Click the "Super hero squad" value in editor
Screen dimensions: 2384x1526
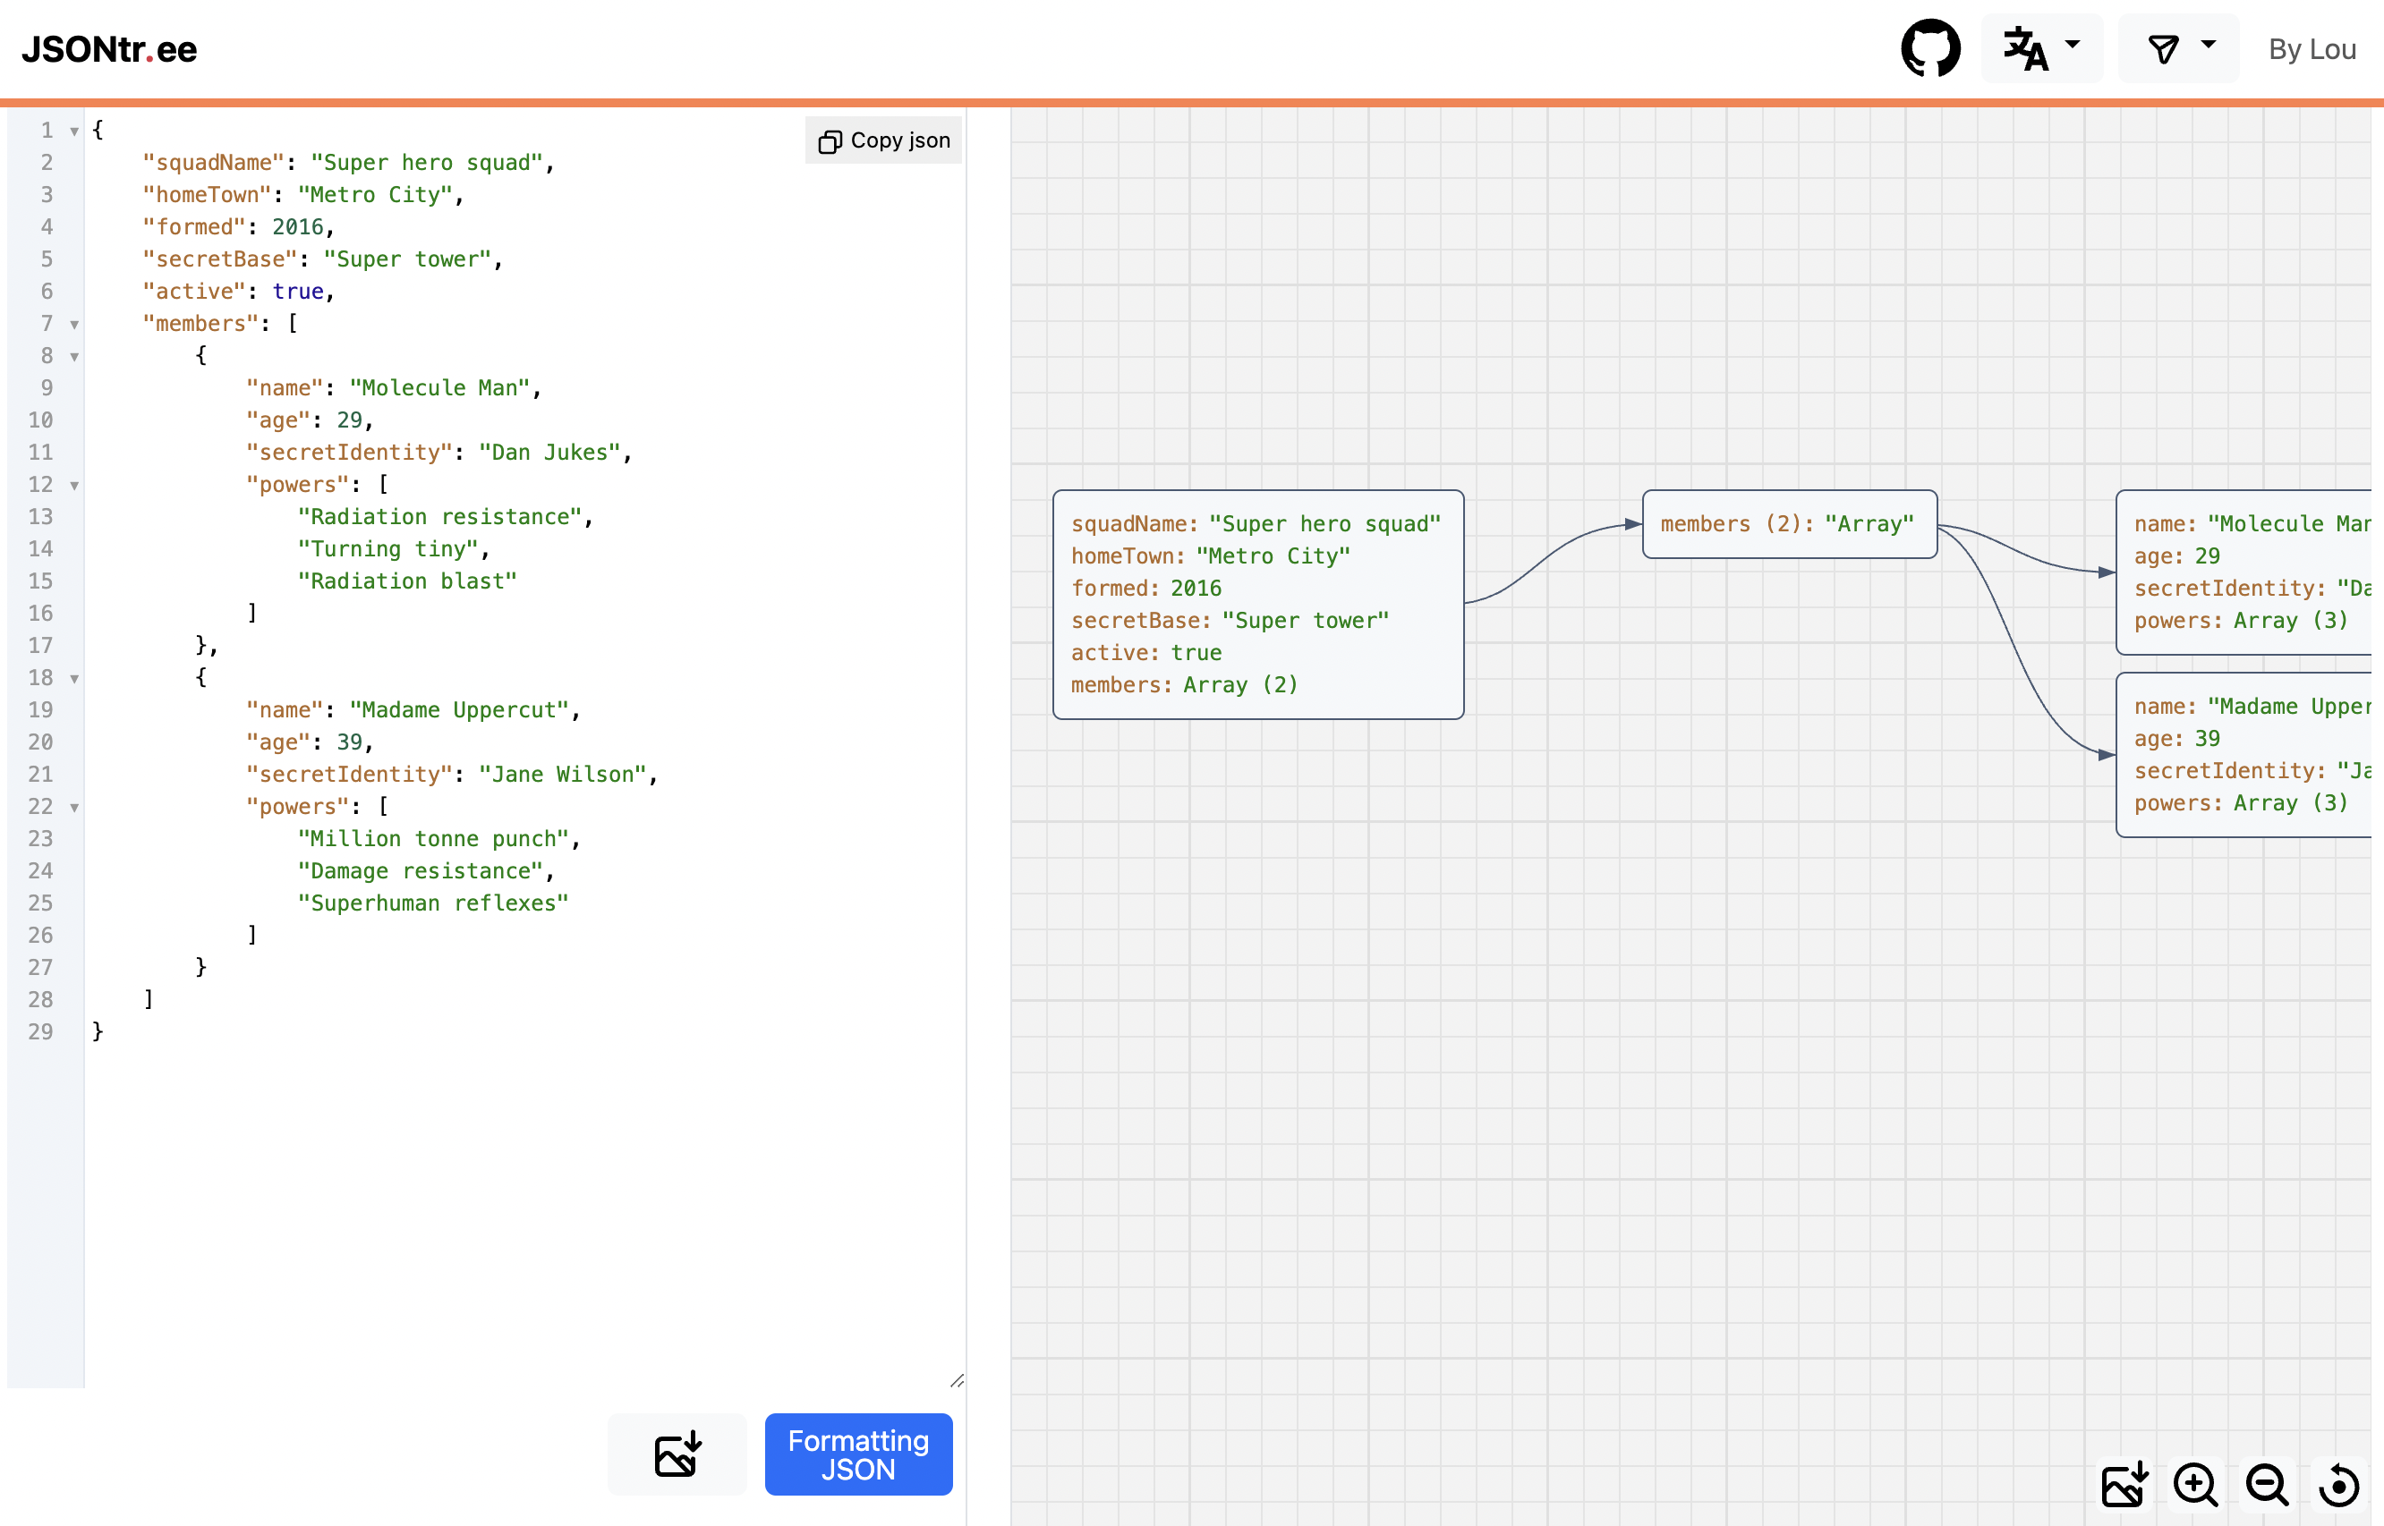point(426,163)
